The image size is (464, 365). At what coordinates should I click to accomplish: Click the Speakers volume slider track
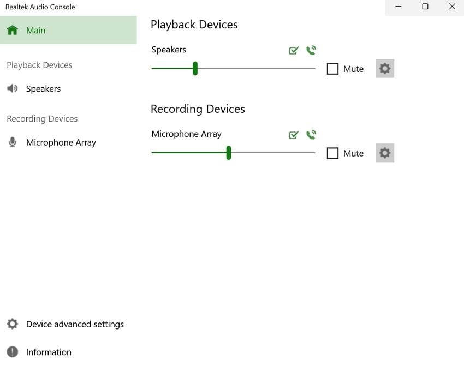click(x=233, y=68)
